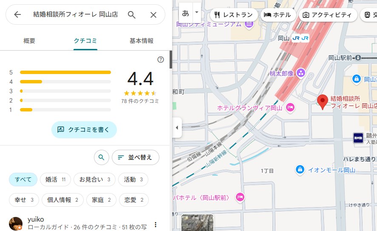Switch to the 基本情報 tab
The image size is (377, 231).
(141, 41)
